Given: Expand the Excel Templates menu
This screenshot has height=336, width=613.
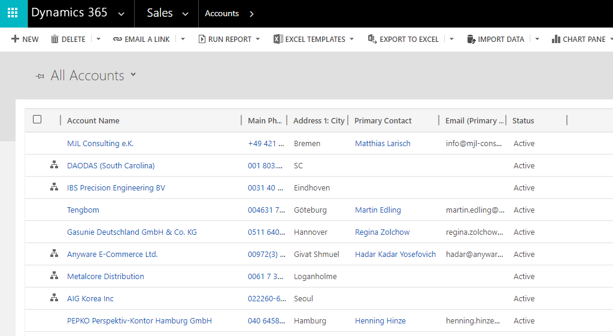Looking at the screenshot, I should click(314, 39).
